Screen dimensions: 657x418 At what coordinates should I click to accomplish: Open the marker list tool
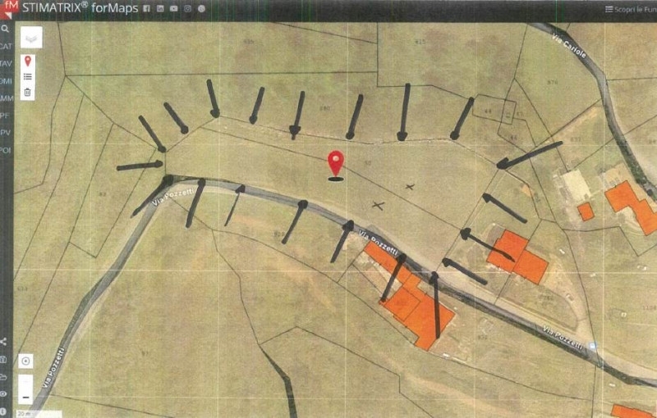pyautogui.click(x=27, y=76)
